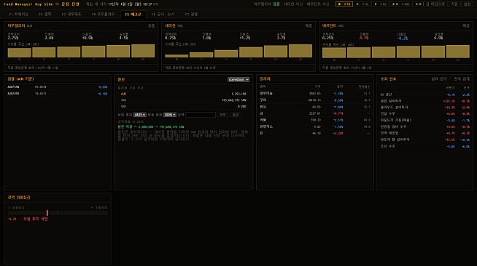Set playback speed to ×60
The width and height of the screenshot is (477, 266).
[380, 4]
